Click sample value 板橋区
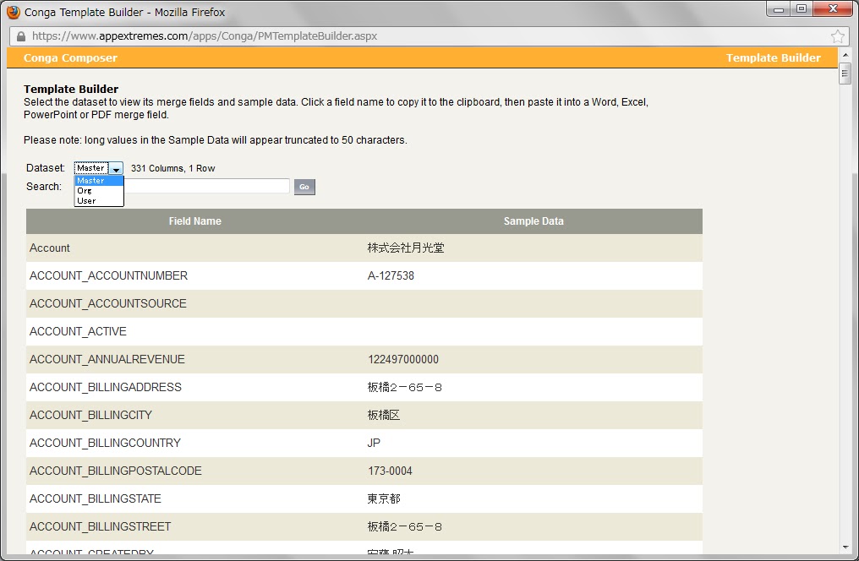The width and height of the screenshot is (859, 561). click(x=384, y=416)
